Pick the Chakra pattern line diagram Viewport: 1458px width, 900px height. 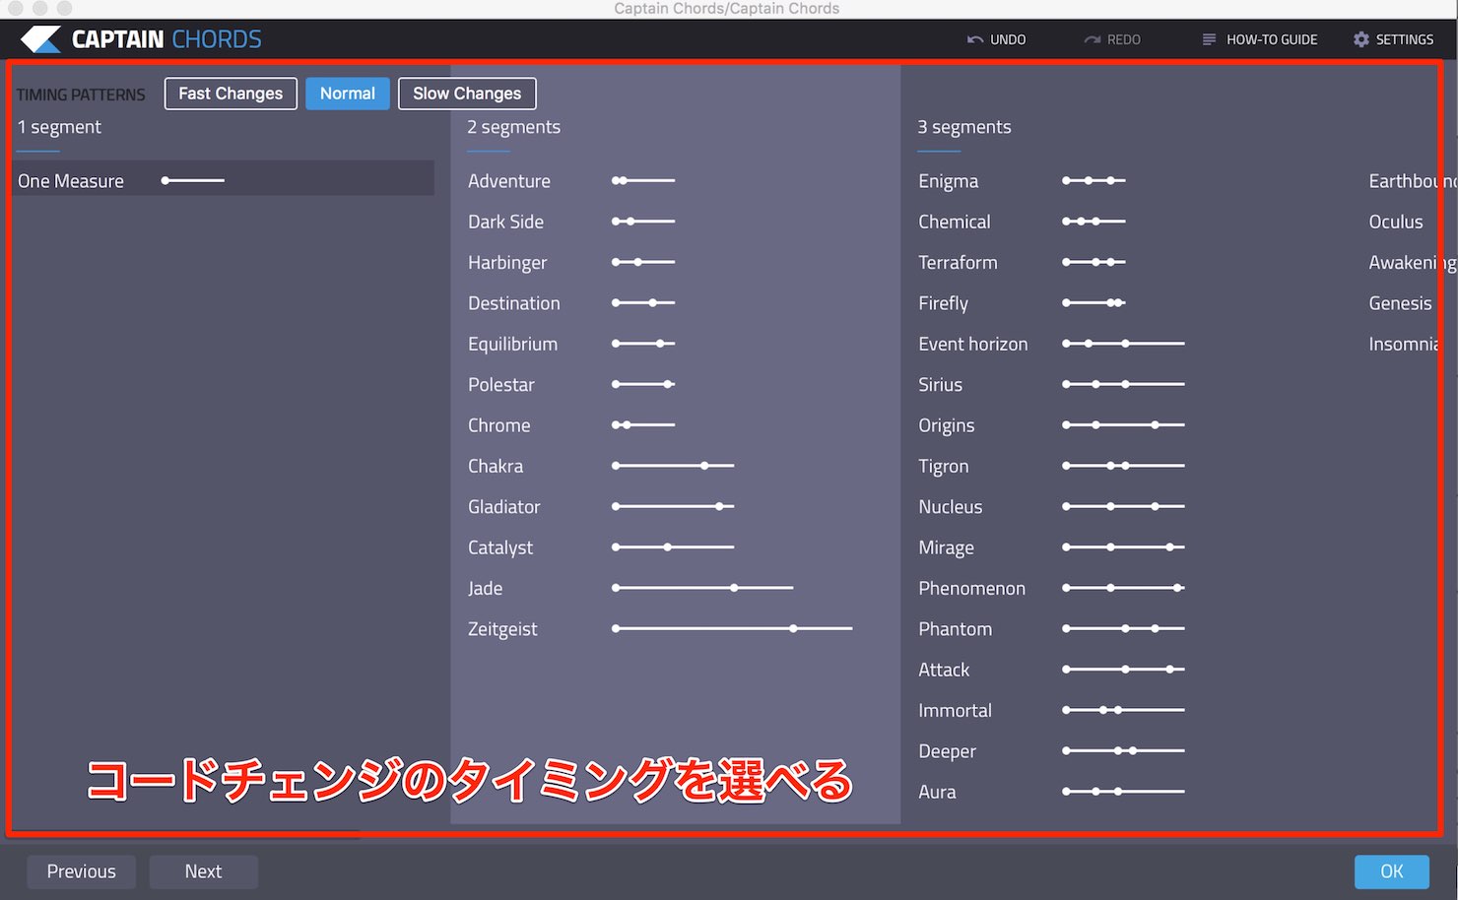click(x=673, y=466)
